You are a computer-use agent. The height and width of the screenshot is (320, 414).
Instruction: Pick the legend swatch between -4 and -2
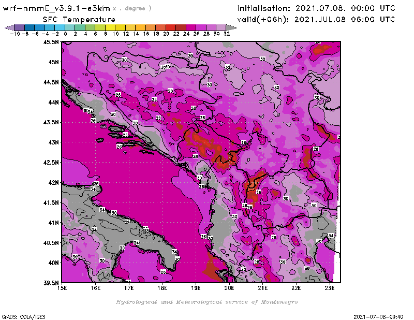50,28
